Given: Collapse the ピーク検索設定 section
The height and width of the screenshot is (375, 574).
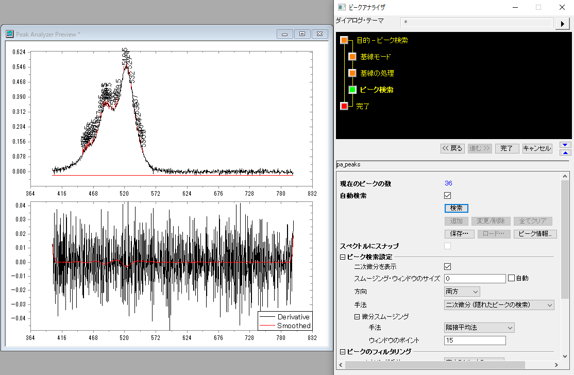Looking at the screenshot, I should [343, 257].
